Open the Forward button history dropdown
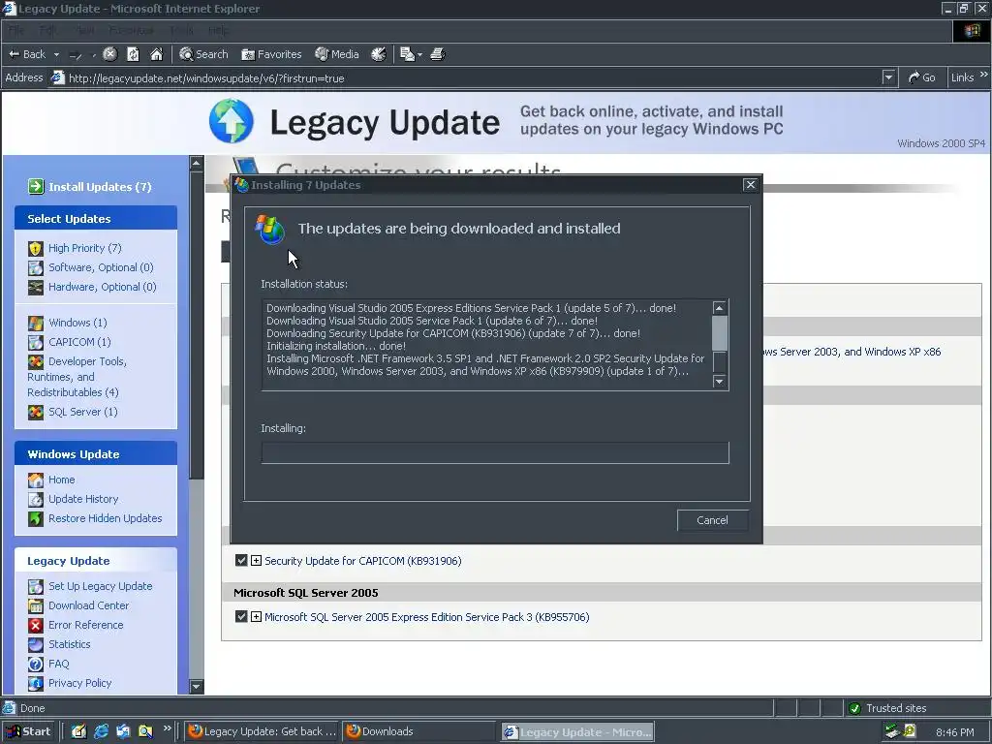Screen dimensions: 992x744 (94, 55)
